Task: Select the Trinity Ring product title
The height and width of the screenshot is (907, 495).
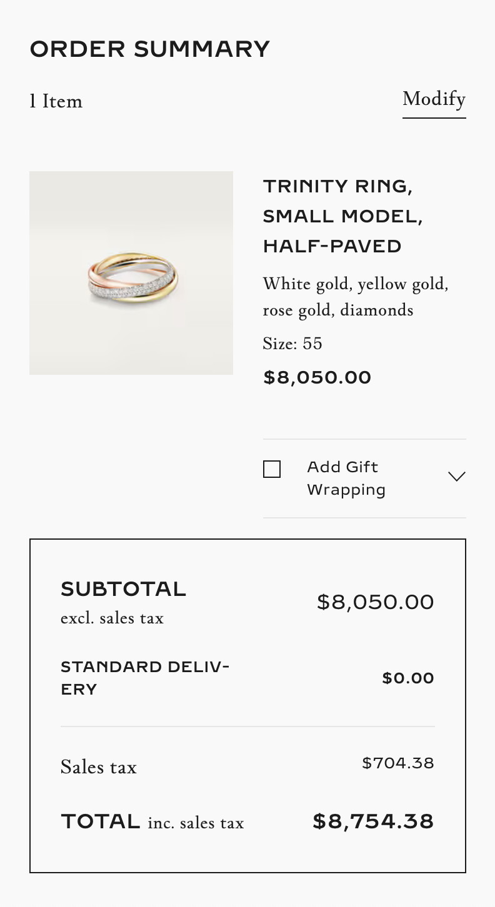Action: coord(342,216)
